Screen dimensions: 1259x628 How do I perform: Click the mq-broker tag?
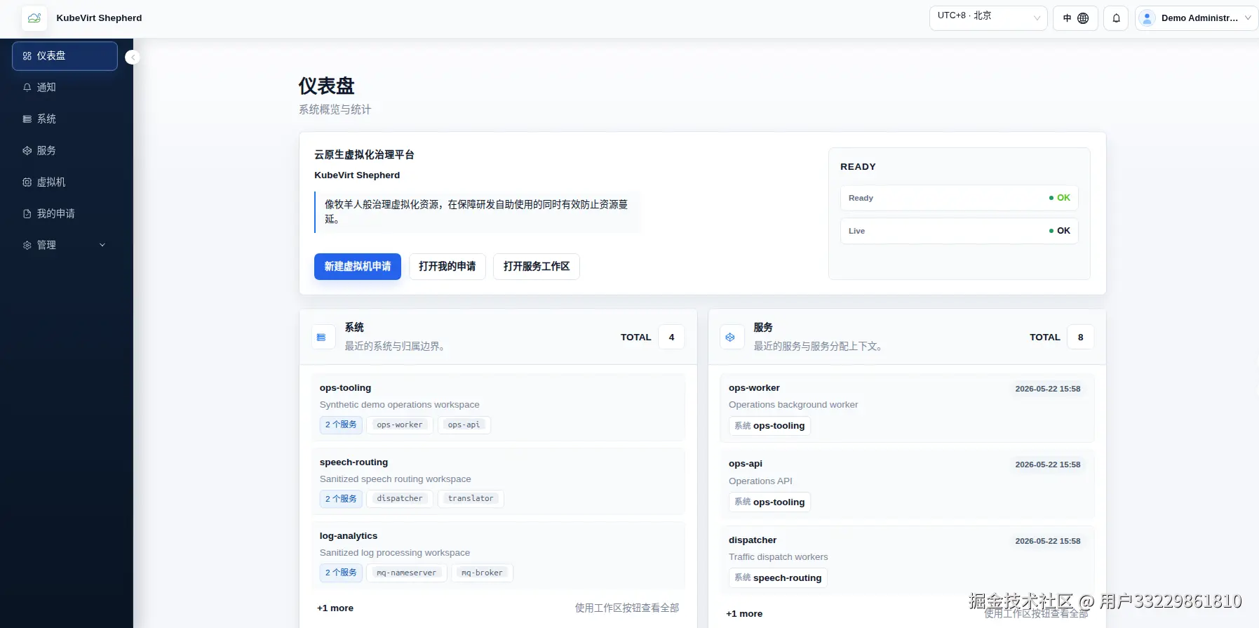[483, 573]
